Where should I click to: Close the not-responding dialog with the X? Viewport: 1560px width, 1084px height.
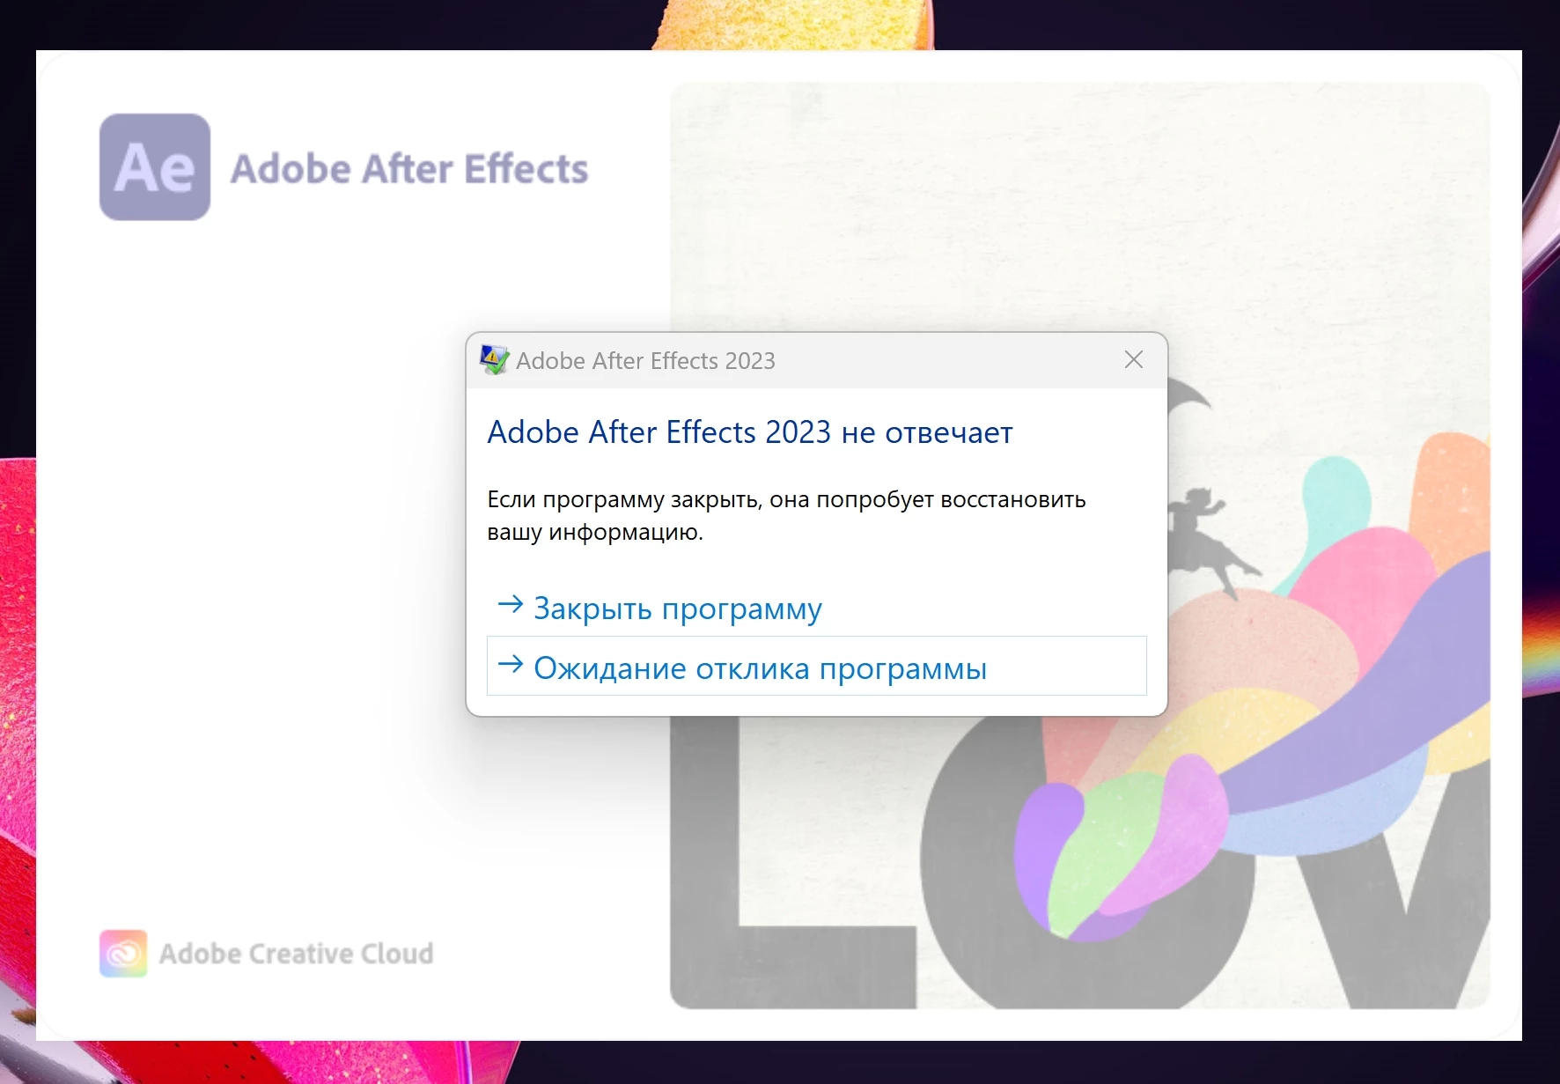point(1134,359)
